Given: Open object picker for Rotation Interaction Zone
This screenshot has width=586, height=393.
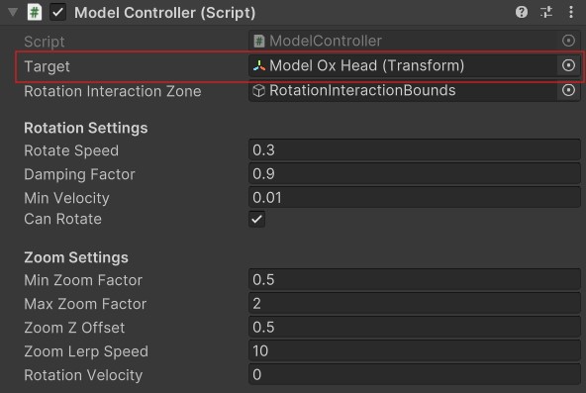Looking at the screenshot, I should pyautogui.click(x=568, y=90).
